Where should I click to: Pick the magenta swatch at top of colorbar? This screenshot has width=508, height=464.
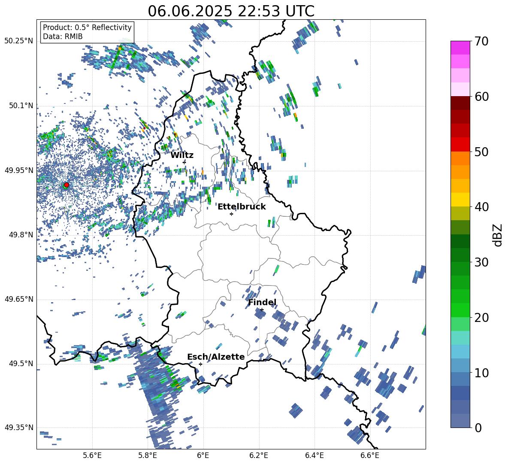(x=460, y=48)
